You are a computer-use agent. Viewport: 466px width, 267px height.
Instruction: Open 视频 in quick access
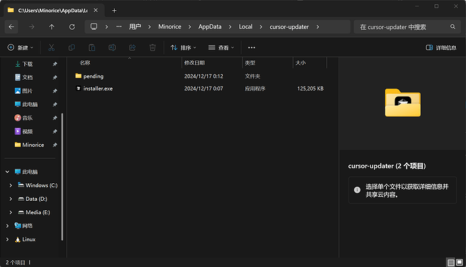click(x=28, y=131)
